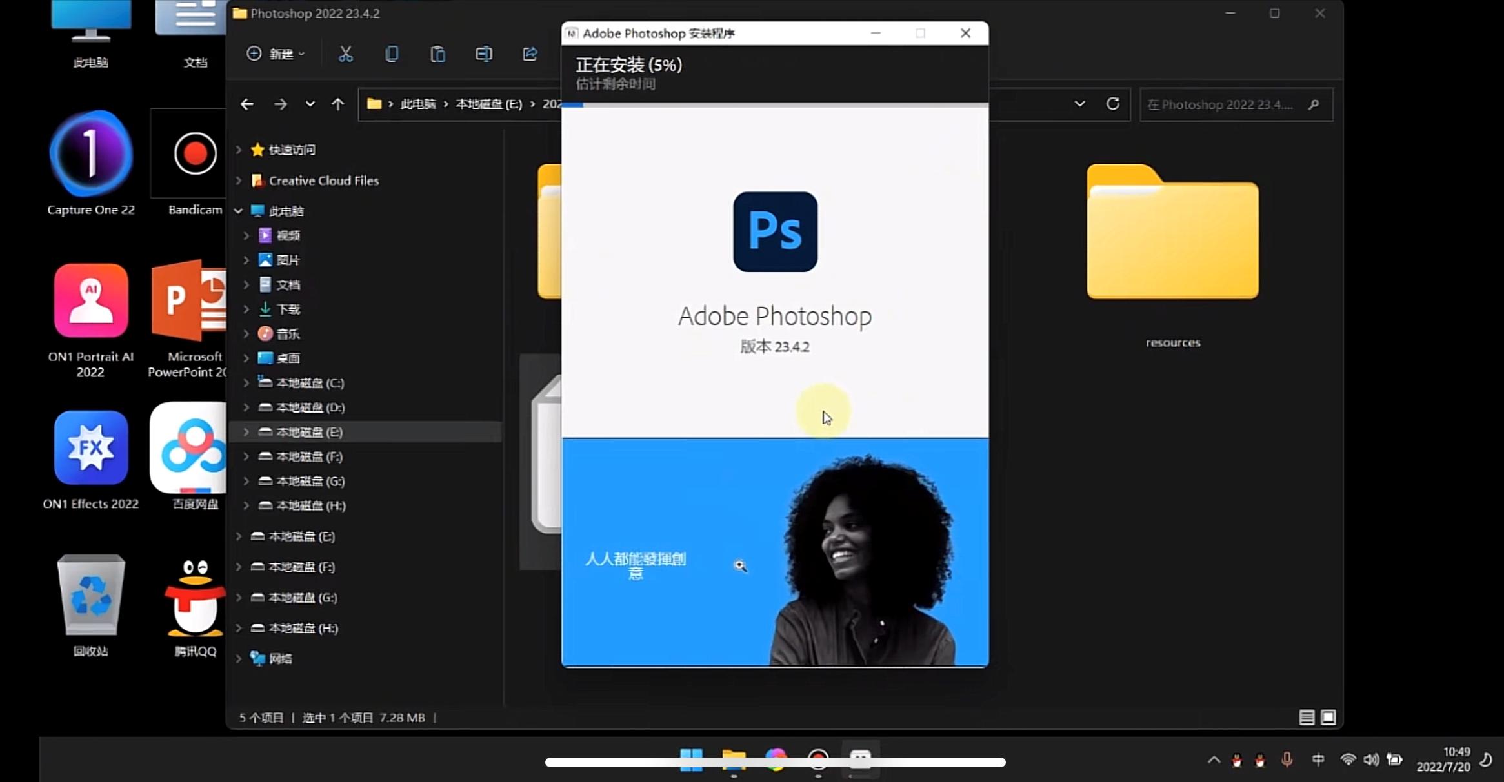1504x782 pixels.
Task: Launch ON1 Effects 2022 from the desktop
Action: [90, 448]
